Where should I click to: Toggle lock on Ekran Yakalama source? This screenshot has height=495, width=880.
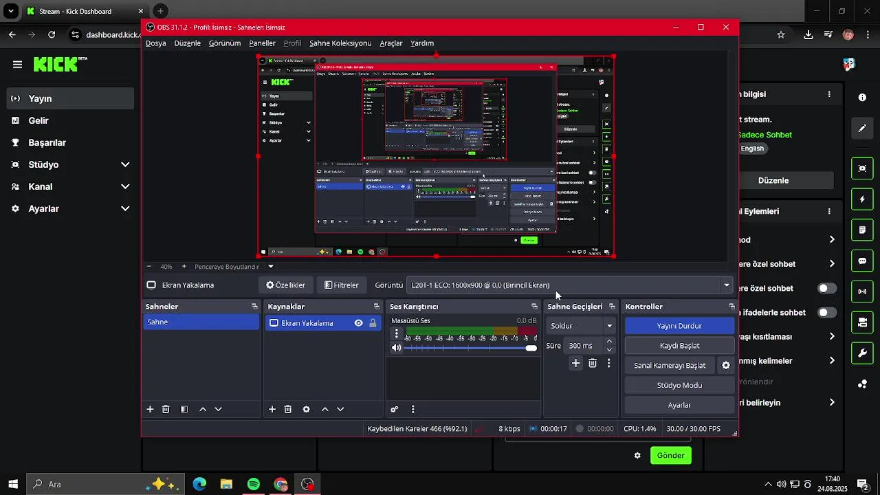[x=373, y=323]
